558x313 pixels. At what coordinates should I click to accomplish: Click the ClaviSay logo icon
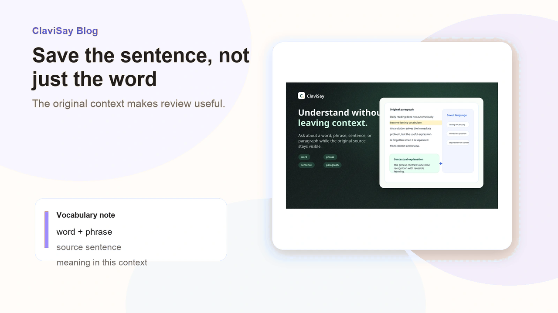tap(301, 96)
